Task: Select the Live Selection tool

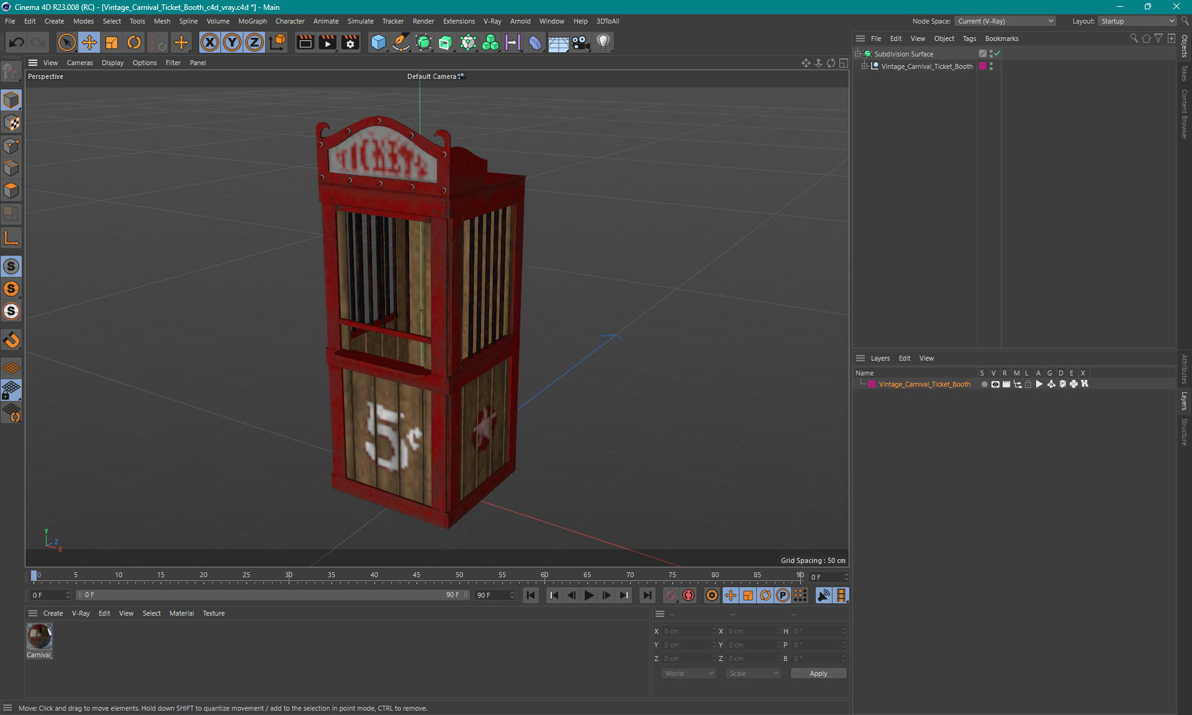Action: [66, 42]
